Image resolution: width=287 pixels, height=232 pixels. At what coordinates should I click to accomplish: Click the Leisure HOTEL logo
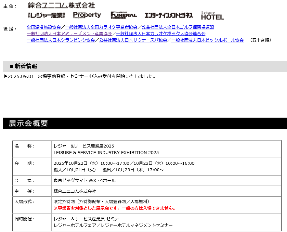[x=212, y=15]
